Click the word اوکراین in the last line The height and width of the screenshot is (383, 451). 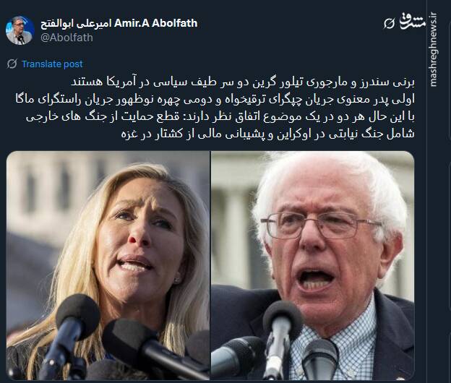click(293, 134)
